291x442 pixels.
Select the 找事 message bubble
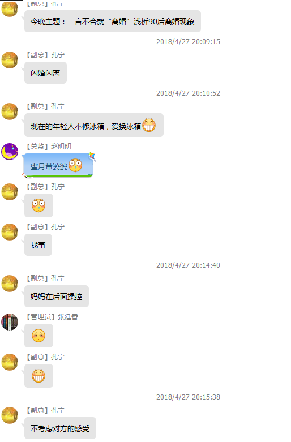click(38, 244)
